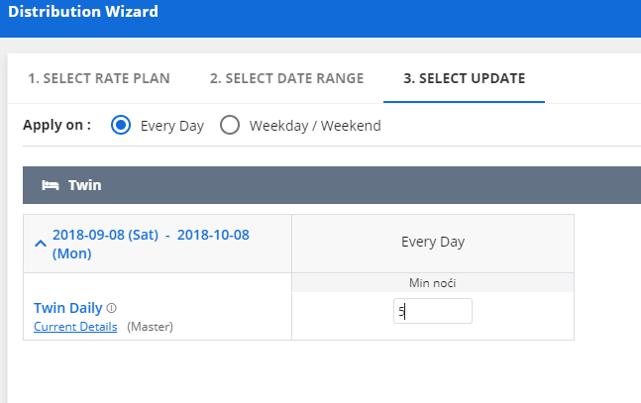Viewport: 641px width, 403px height.
Task: Click the Every Day column header
Action: (433, 242)
